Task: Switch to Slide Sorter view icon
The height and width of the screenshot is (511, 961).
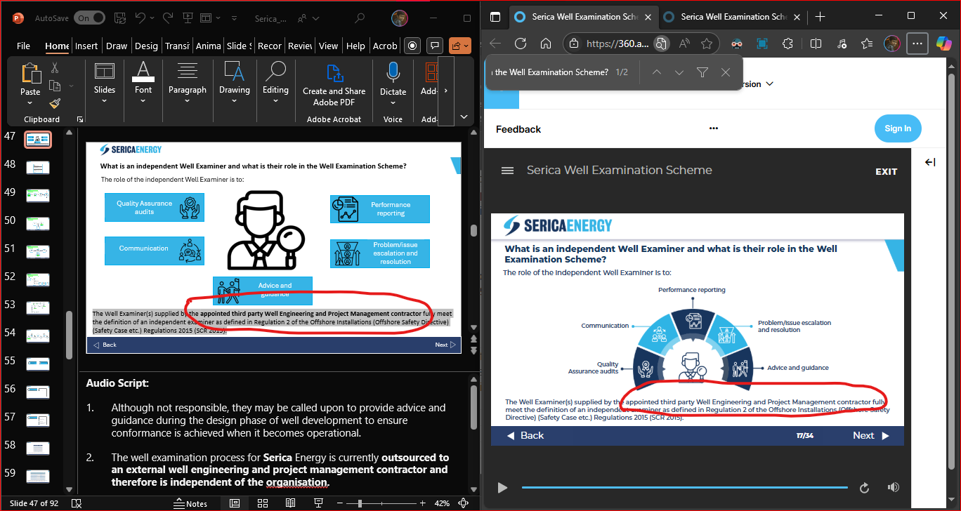Action: [x=262, y=503]
